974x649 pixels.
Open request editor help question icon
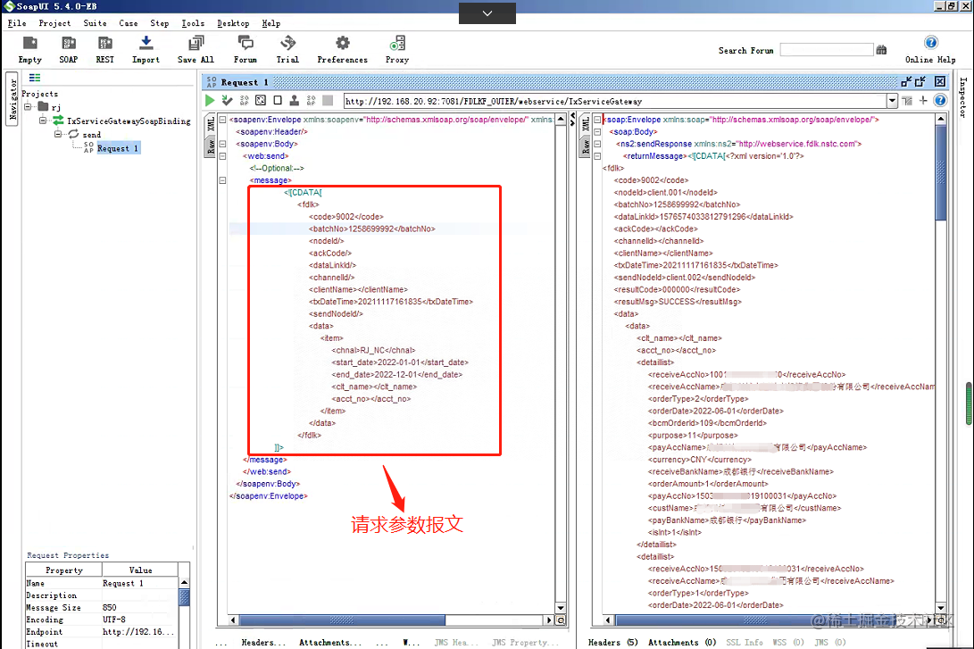[940, 101]
